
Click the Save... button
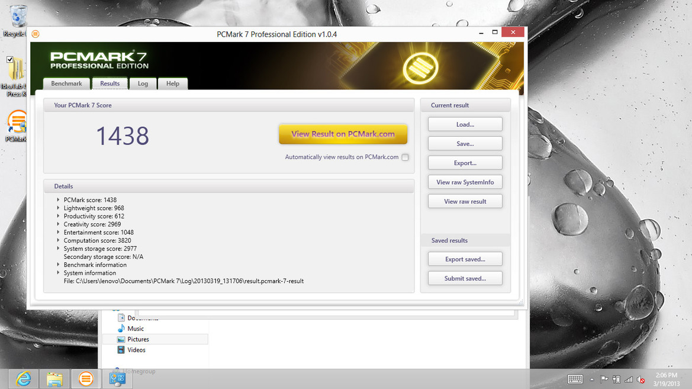pos(465,143)
